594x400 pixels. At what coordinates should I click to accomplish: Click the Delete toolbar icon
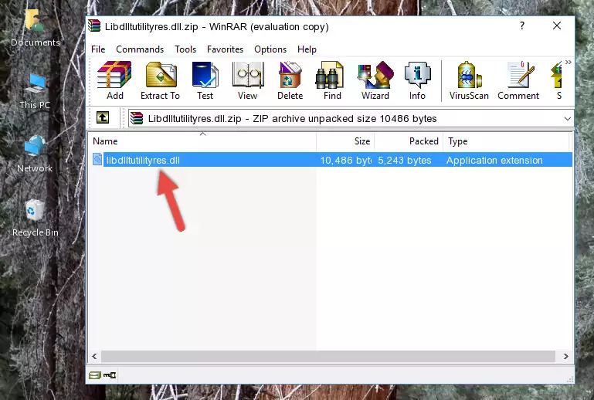(290, 80)
